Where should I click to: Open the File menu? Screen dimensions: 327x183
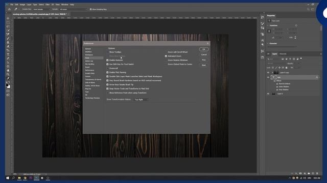click(12, 5)
